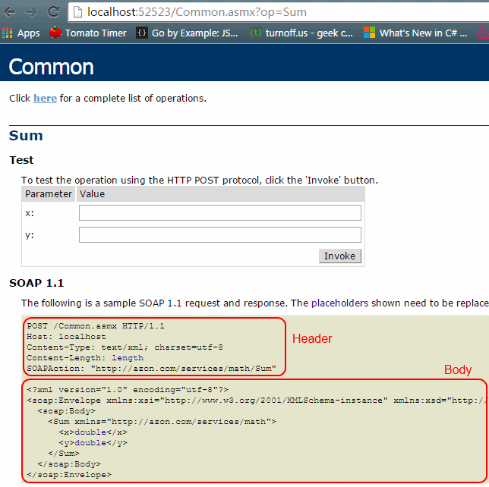Click the page icon in the address bar
The height and width of the screenshot is (487, 489).
[x=77, y=12]
